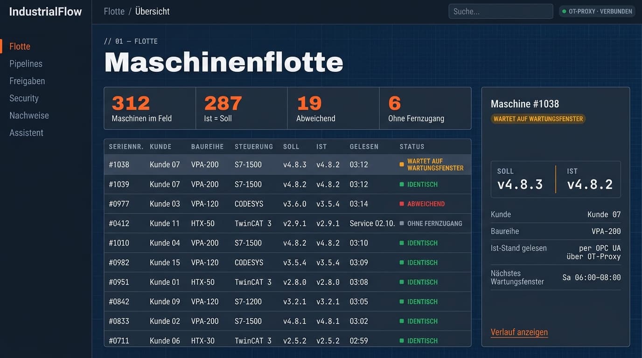The height and width of the screenshot is (358, 642).
Task: Select machine row #1039
Action: coord(287,184)
